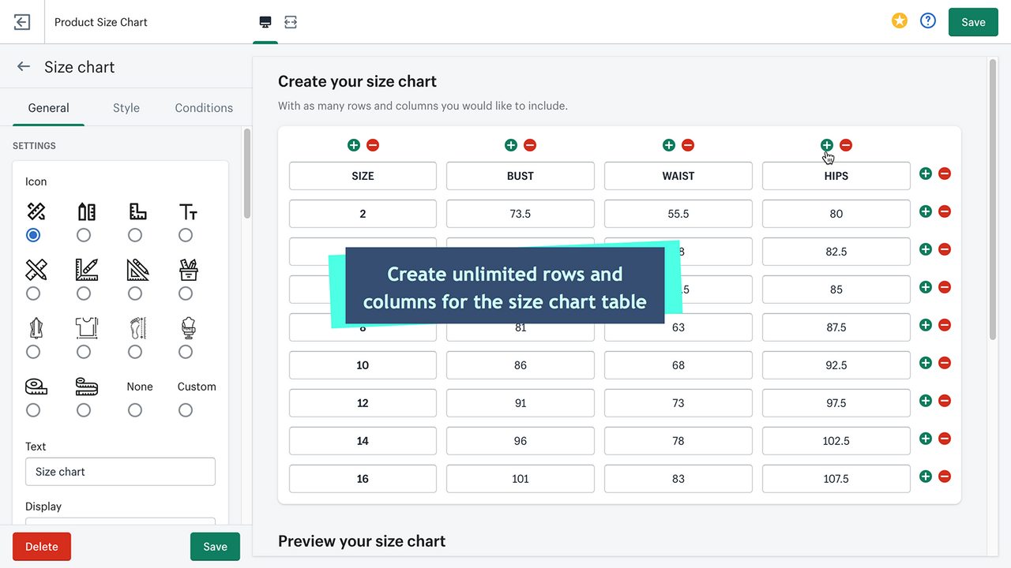
Task: Open the Conditions tab
Action: tap(203, 107)
